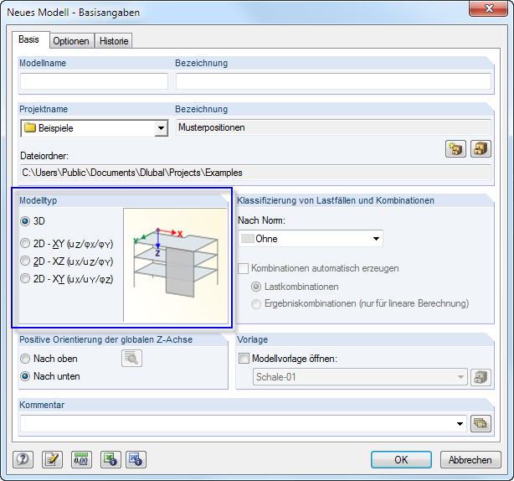The height and width of the screenshot is (481, 514).
Task: Click the model Bezeichnung input field
Action: click(x=333, y=81)
